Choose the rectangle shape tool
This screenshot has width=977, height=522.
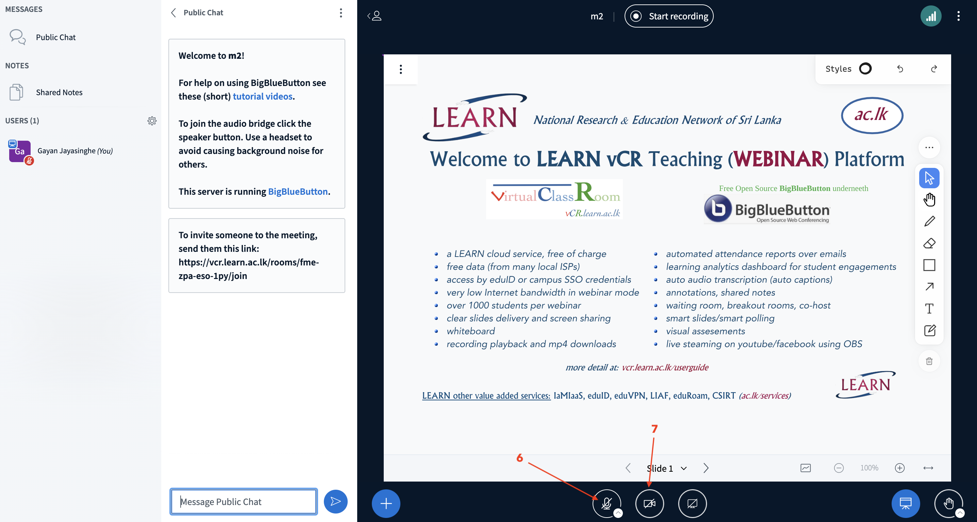click(929, 265)
